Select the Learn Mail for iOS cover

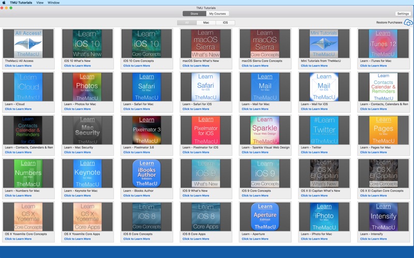point(324,87)
